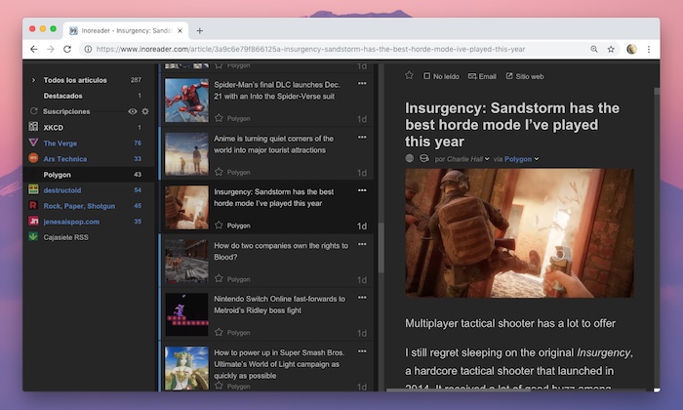Open subscriptions settings gear
This screenshot has height=410, width=683.
point(145,111)
